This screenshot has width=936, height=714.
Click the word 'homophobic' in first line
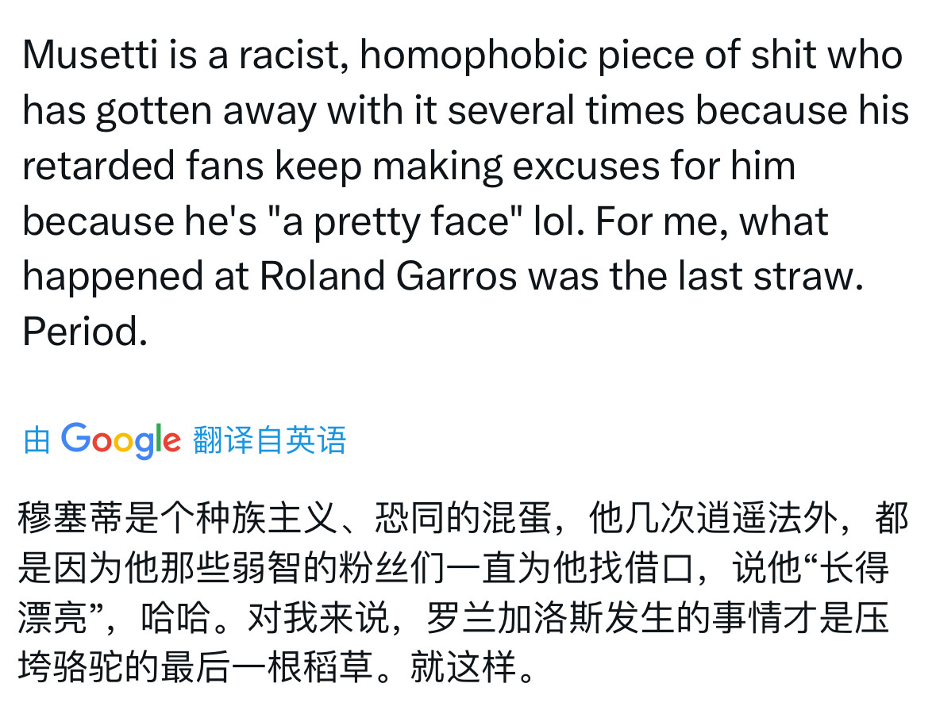474,55
